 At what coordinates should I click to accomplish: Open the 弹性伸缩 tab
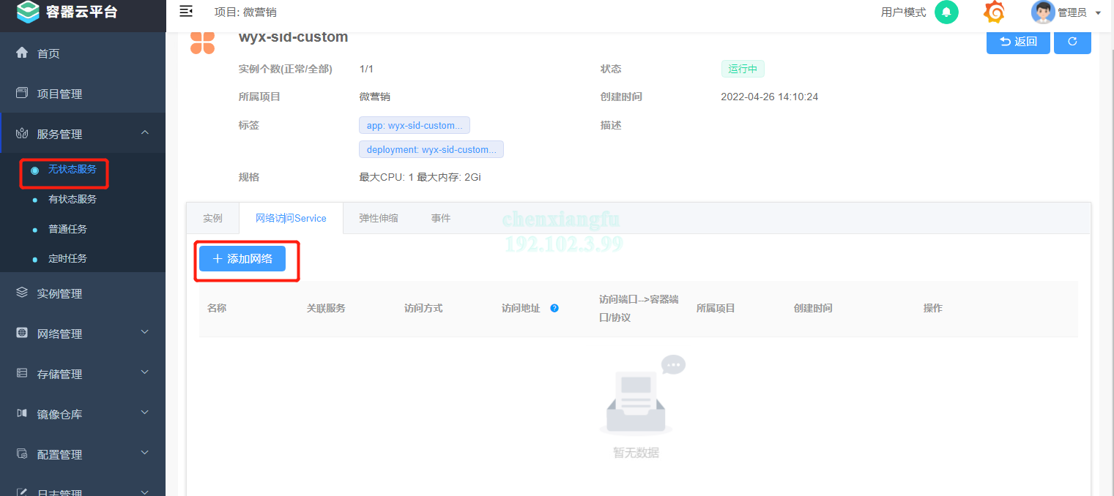point(379,218)
